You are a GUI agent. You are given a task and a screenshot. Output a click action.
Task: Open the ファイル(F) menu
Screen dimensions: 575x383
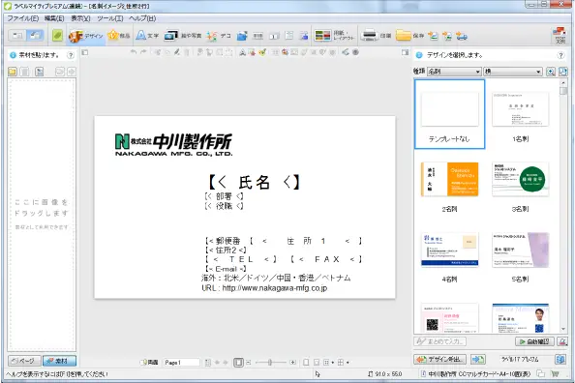click(22, 18)
